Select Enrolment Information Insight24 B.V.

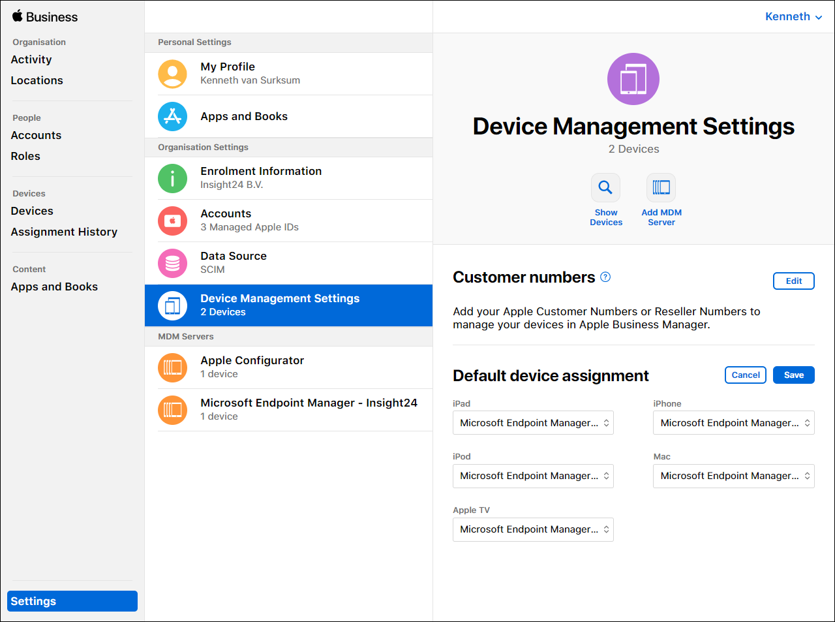point(288,178)
